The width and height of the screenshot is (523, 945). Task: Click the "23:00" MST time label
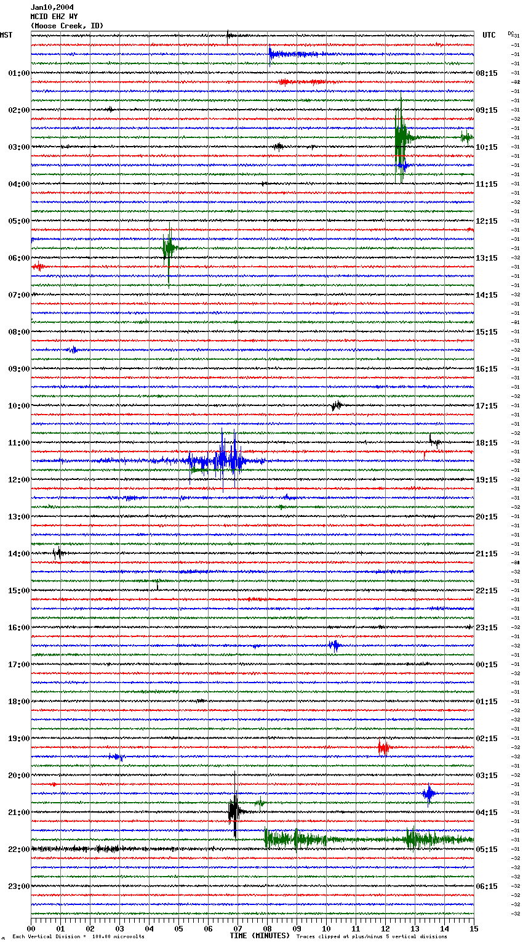[x=19, y=886]
